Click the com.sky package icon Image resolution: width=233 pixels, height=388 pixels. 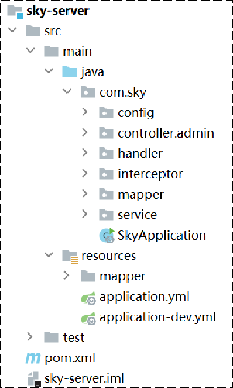tap(88, 93)
